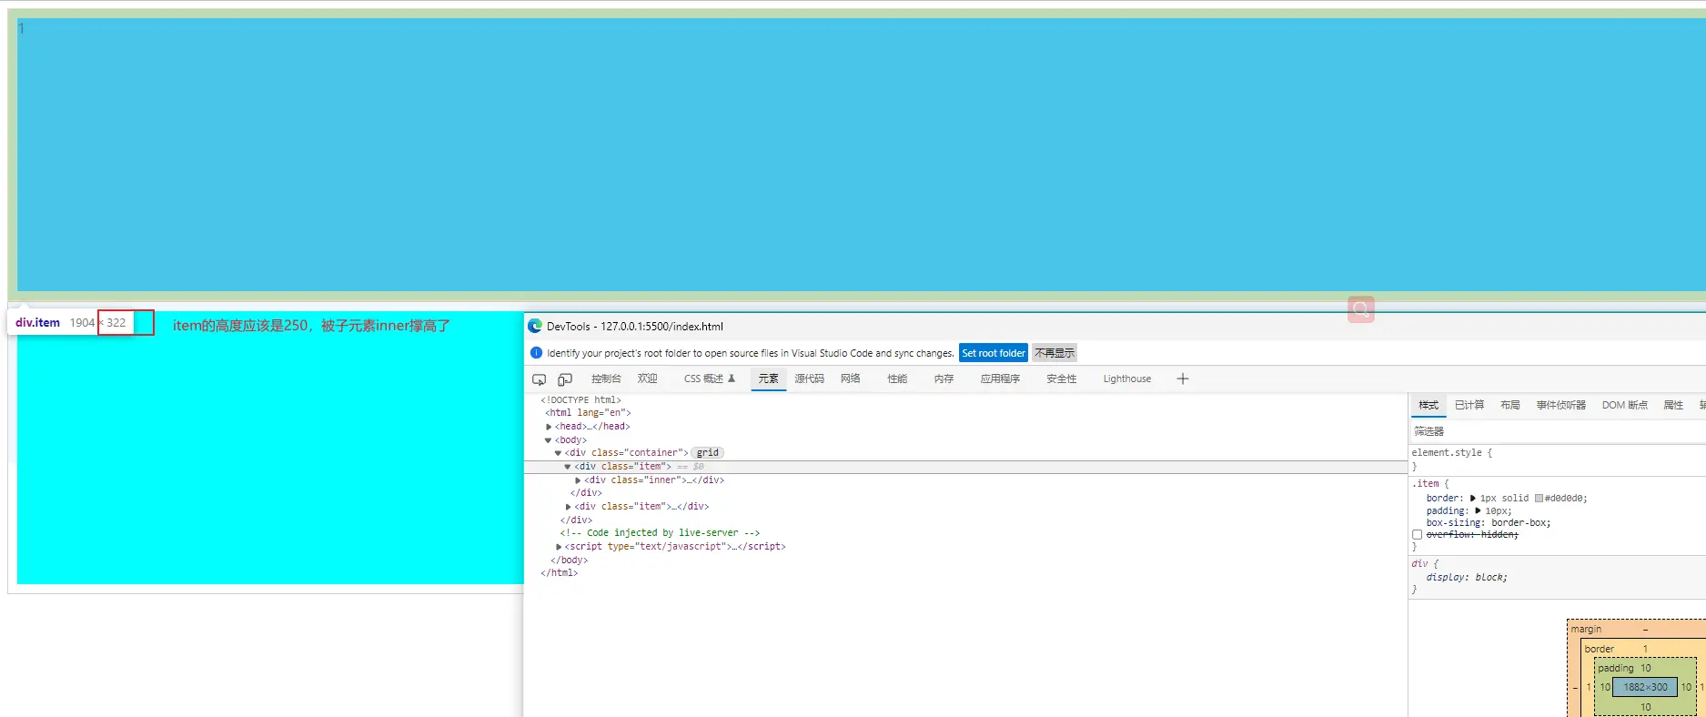1706x717 pixels.
Task: Select the 元素 tab
Action: tap(769, 379)
